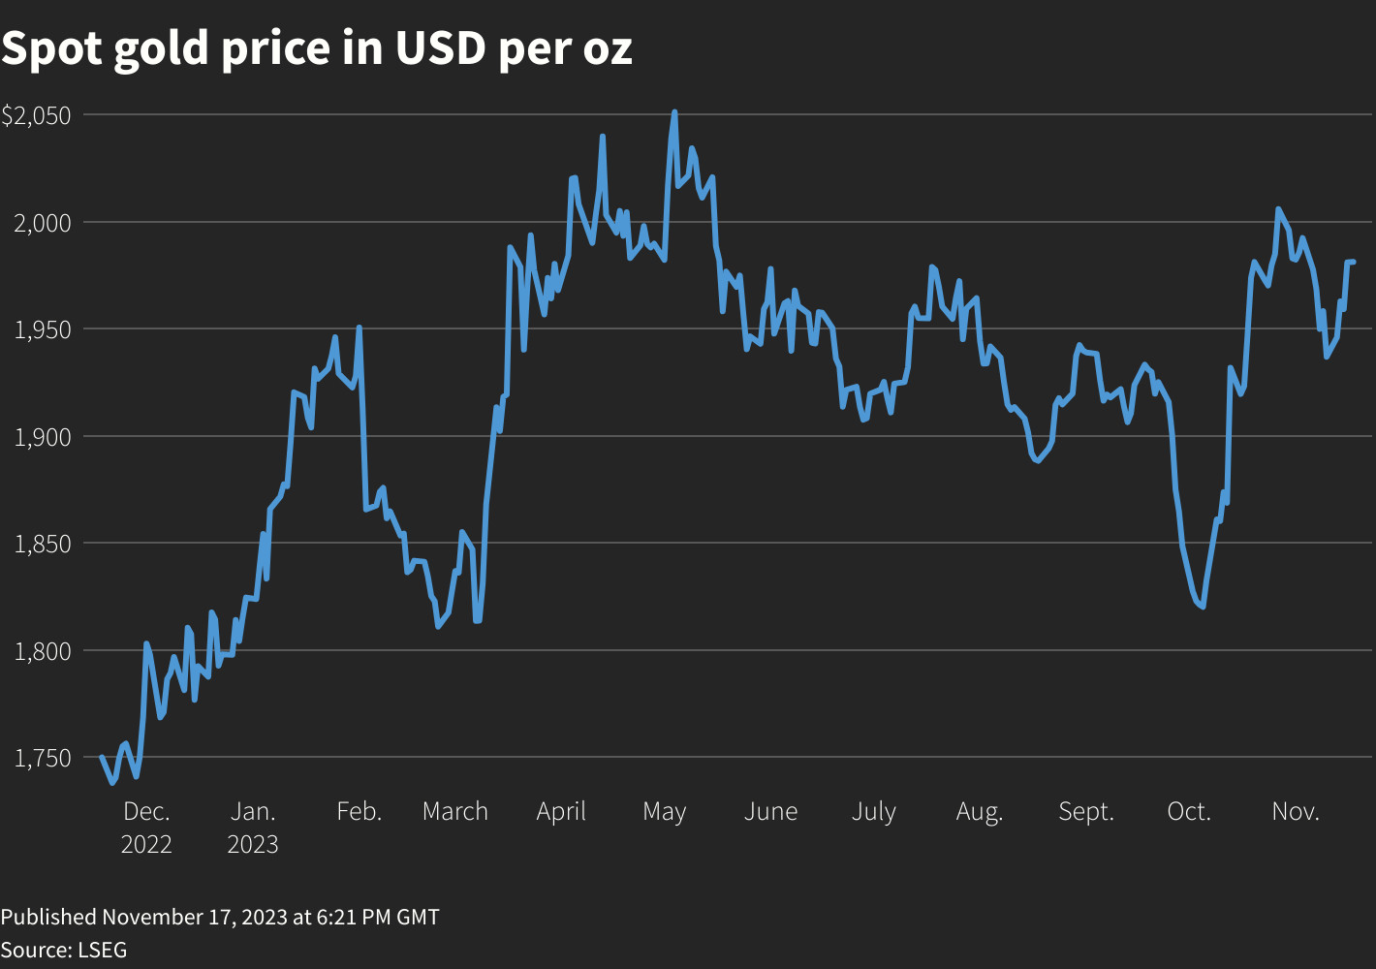The image size is (1376, 969).
Task: Click the Sept. month label
Action: pos(1086,812)
